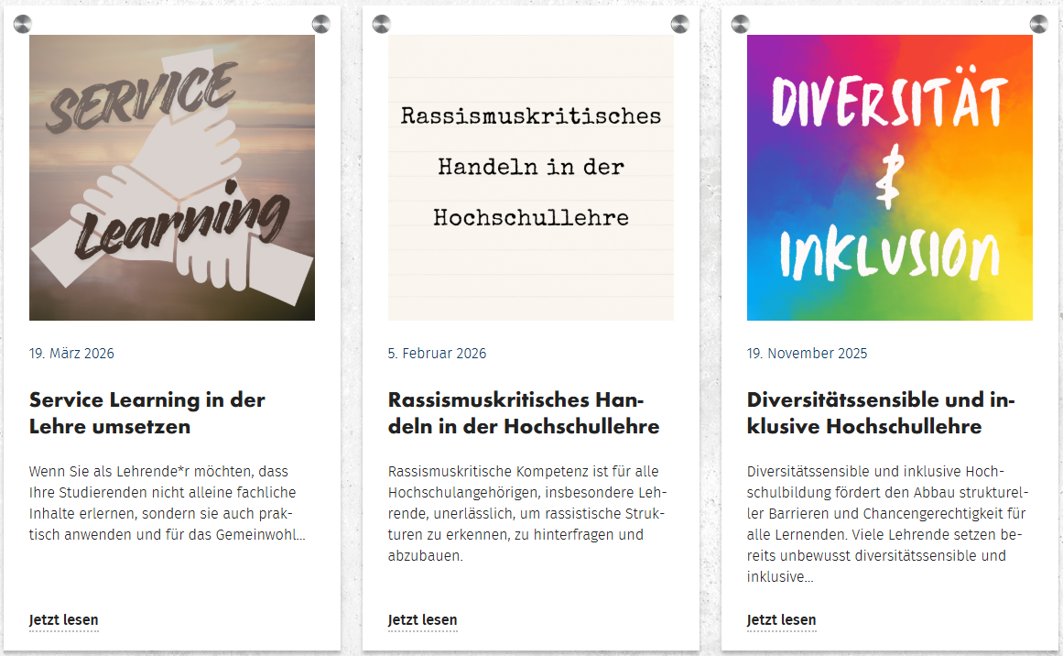Click the top-left pin on the Service Learning card
Image resolution: width=1063 pixels, height=656 pixels.
tap(26, 24)
